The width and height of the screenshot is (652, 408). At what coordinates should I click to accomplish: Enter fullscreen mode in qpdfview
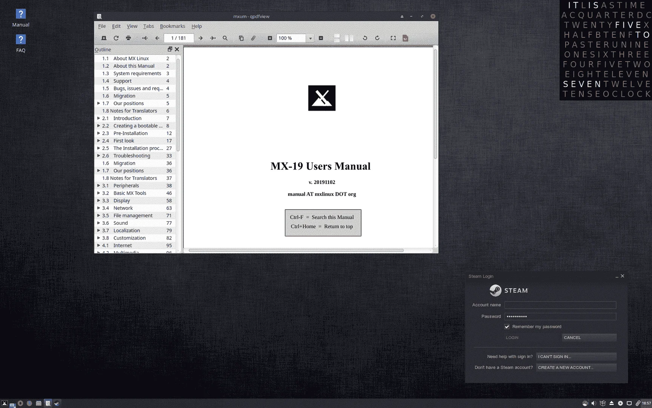point(393,38)
